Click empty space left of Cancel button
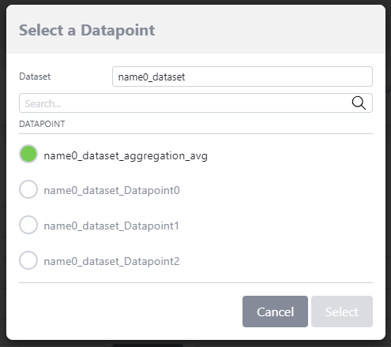The width and height of the screenshot is (391, 347). click(x=129, y=312)
